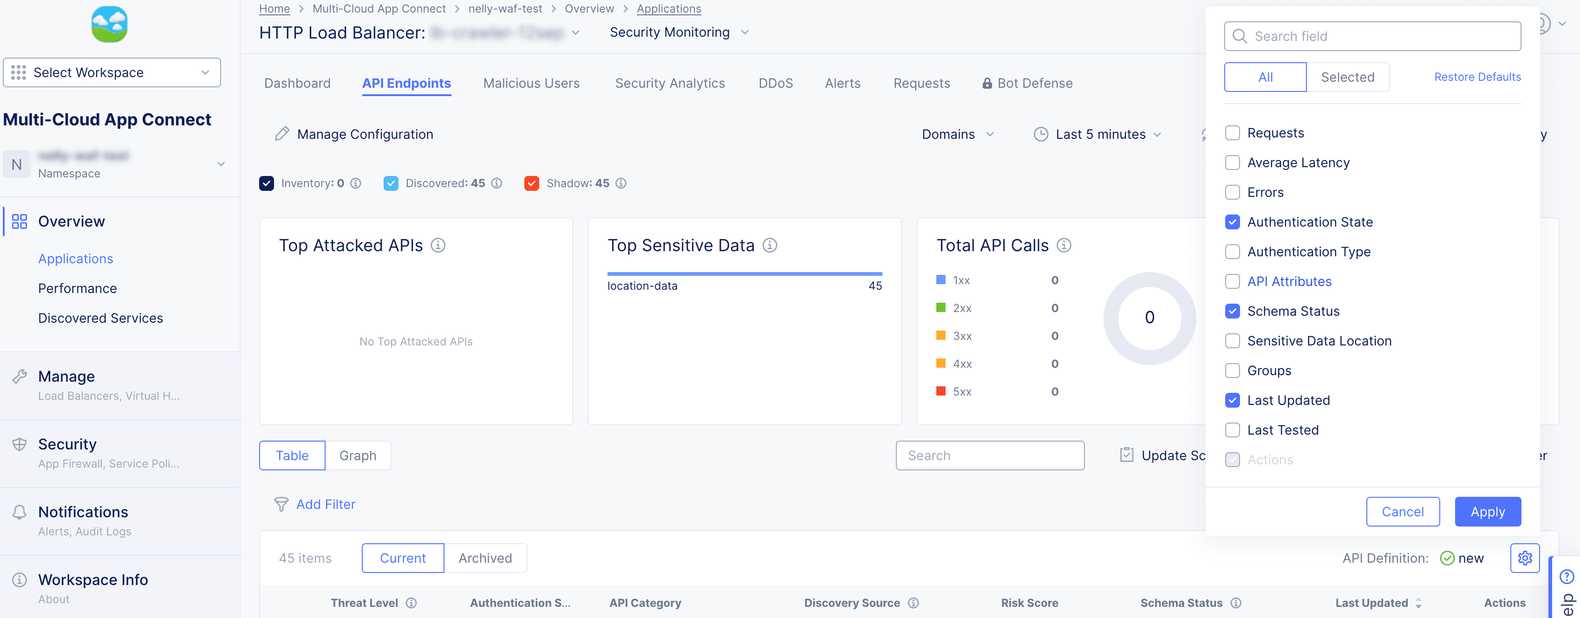Click the Notifications bell icon in sidebar
The height and width of the screenshot is (618, 1580).
[x=20, y=512]
